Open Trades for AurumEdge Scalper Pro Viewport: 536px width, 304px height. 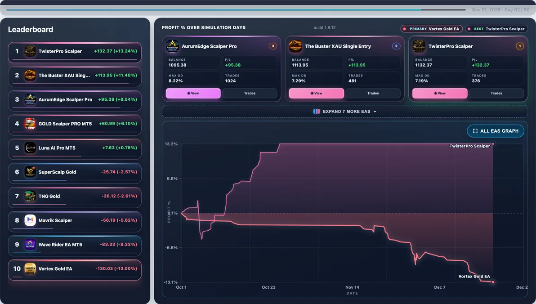pos(250,94)
